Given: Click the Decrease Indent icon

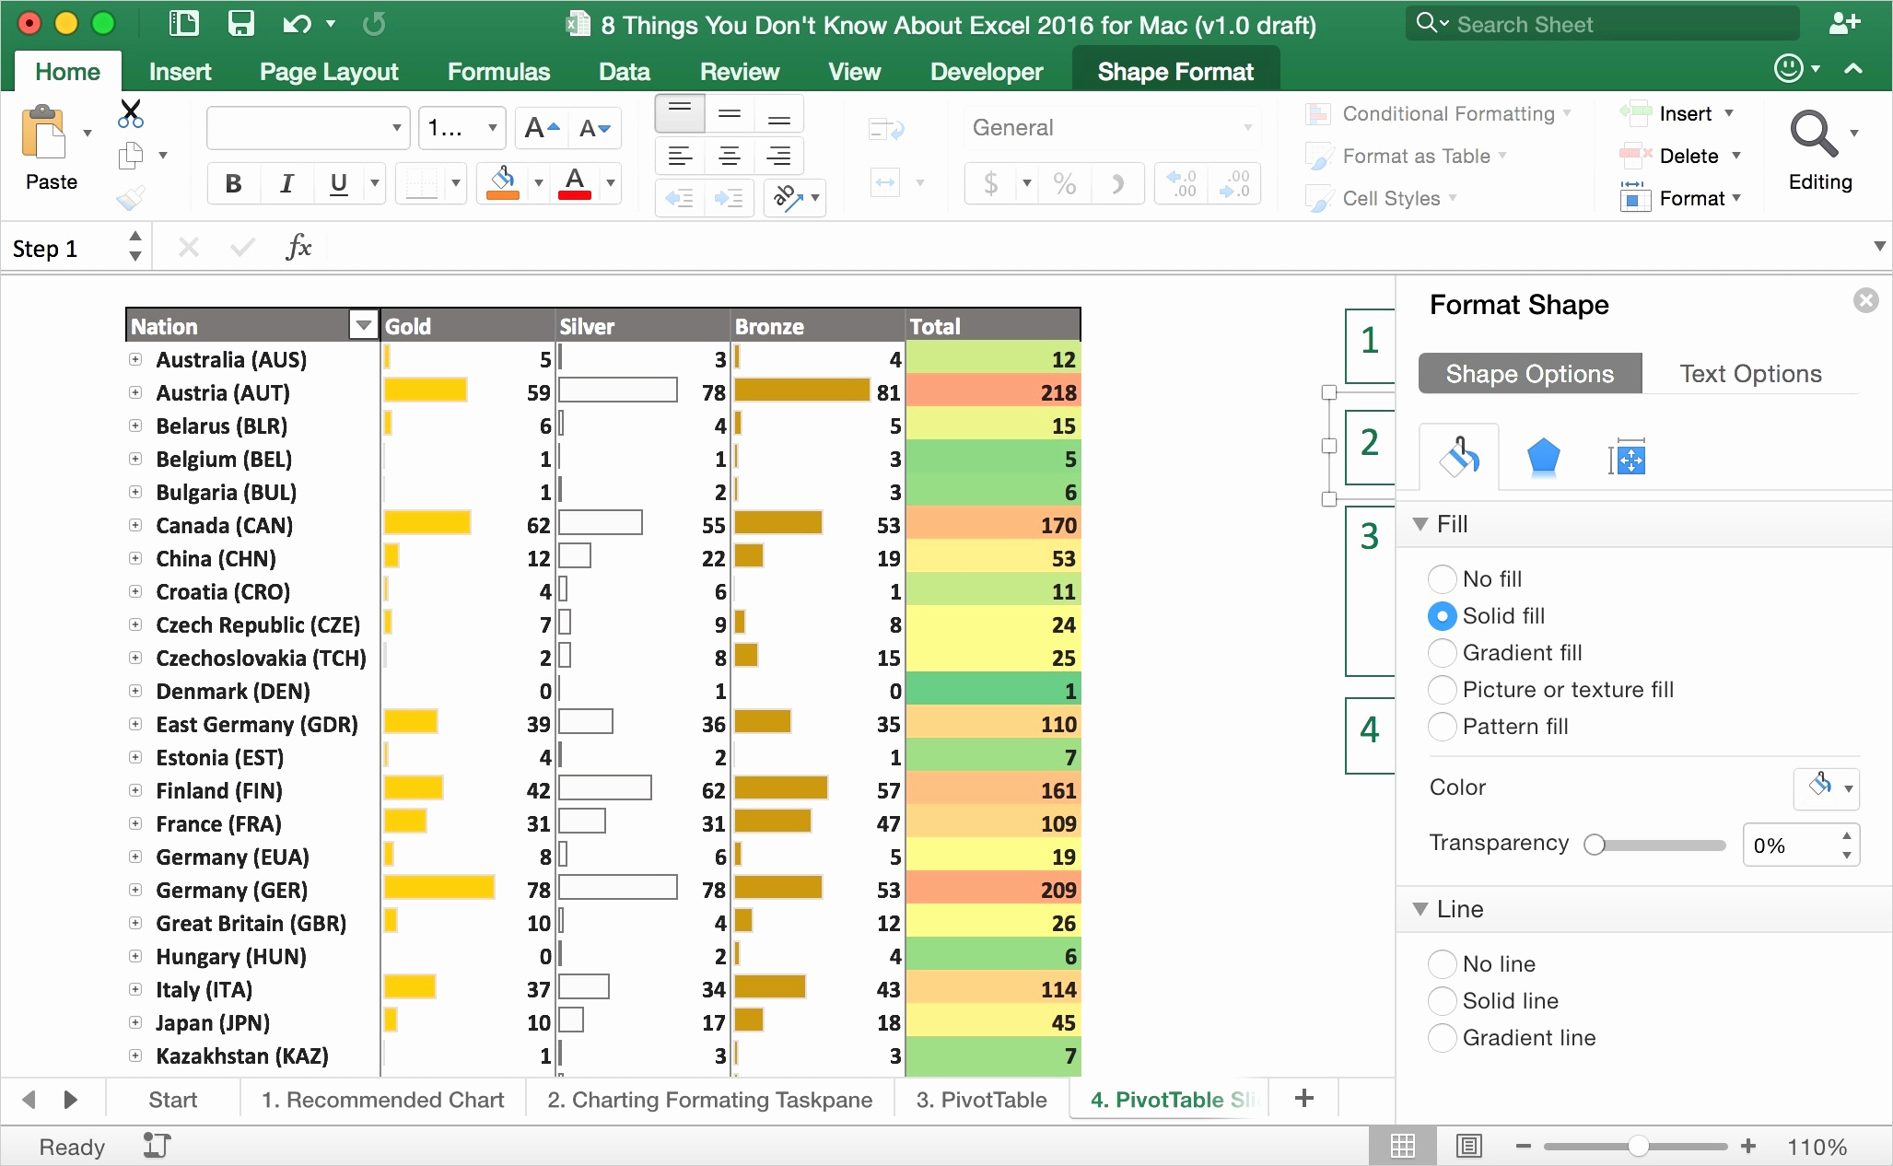Looking at the screenshot, I should tap(680, 198).
